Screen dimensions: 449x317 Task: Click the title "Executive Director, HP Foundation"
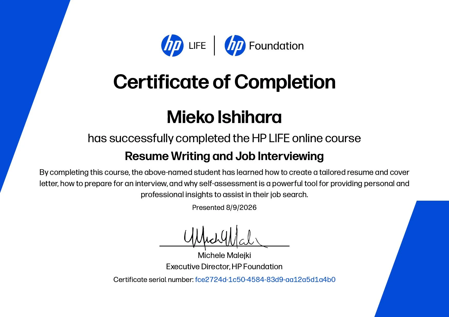(224, 266)
